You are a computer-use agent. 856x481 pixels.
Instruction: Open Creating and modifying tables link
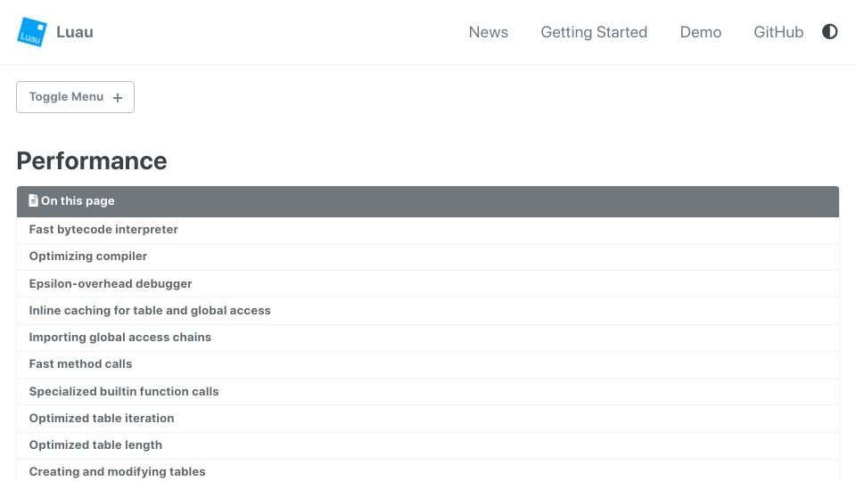(x=118, y=472)
